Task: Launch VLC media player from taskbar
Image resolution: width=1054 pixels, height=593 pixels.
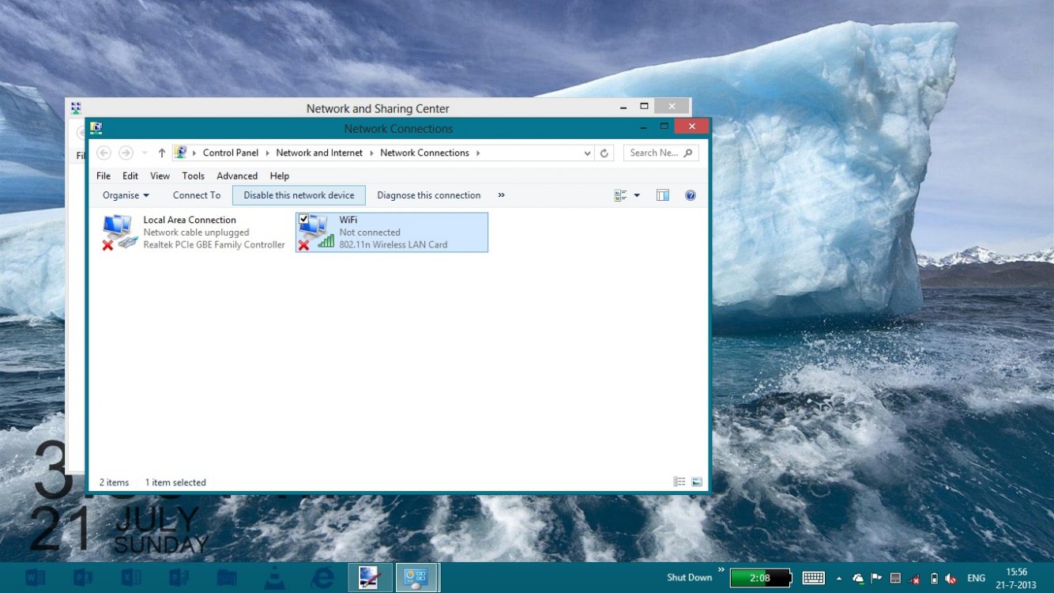Action: [x=274, y=578]
